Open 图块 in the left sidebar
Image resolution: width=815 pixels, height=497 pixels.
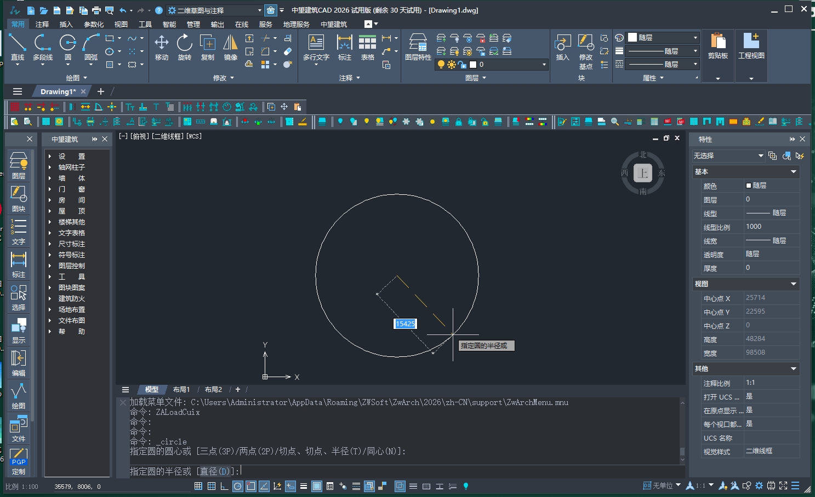[x=19, y=198]
